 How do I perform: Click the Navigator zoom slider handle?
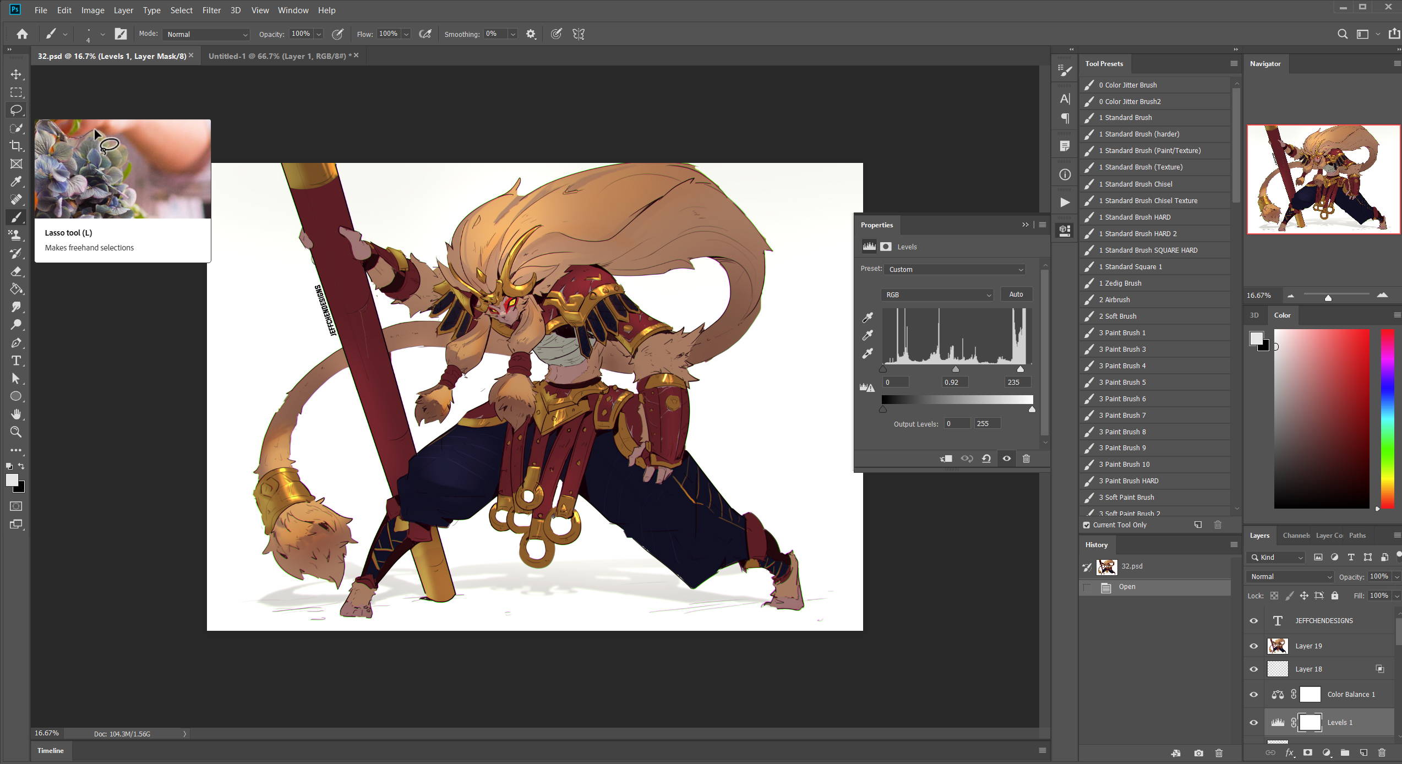(1328, 297)
